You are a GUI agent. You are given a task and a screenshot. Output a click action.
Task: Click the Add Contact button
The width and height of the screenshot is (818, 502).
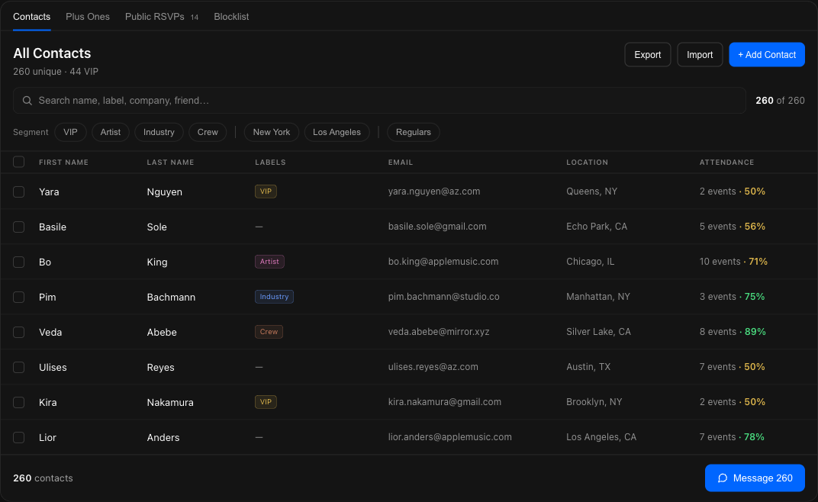click(766, 55)
